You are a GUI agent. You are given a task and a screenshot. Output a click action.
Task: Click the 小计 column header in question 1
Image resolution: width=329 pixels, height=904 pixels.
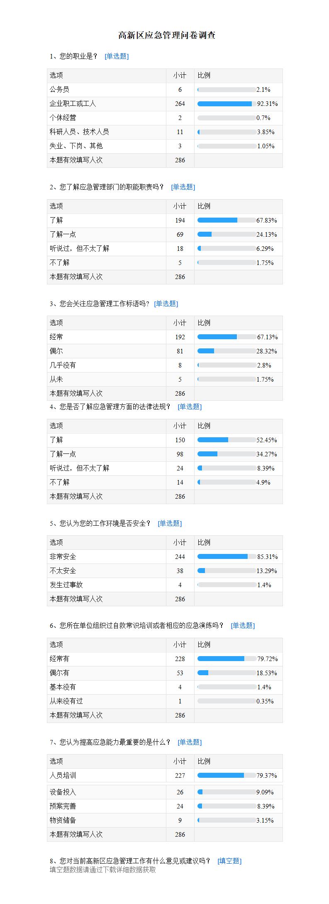(x=180, y=76)
